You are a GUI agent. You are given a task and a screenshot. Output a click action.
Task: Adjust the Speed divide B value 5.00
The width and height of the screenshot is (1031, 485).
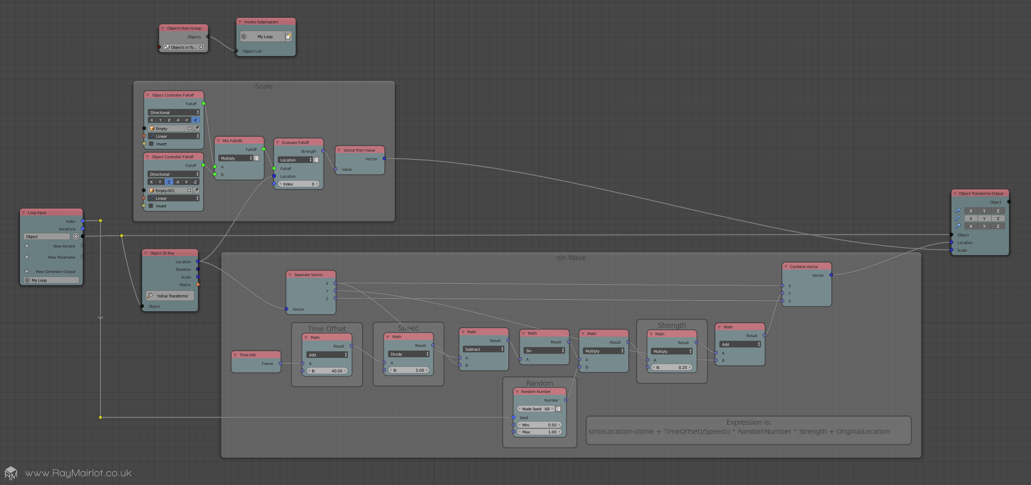tap(408, 370)
